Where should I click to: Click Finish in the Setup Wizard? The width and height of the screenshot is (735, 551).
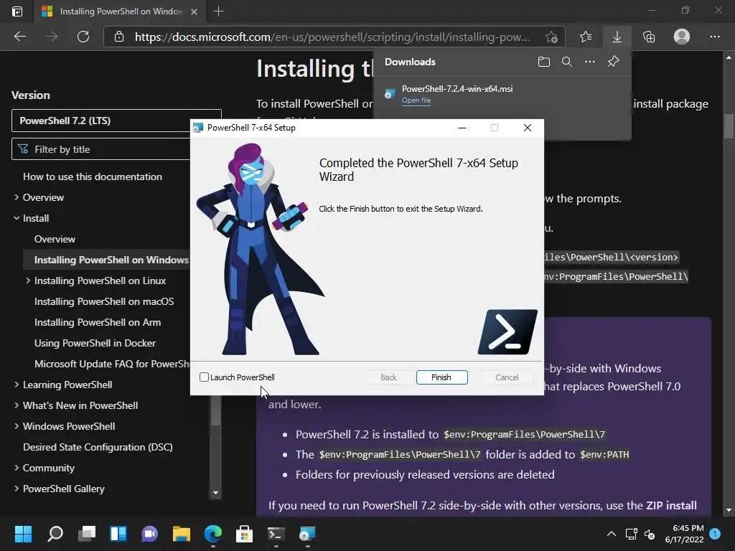click(441, 377)
